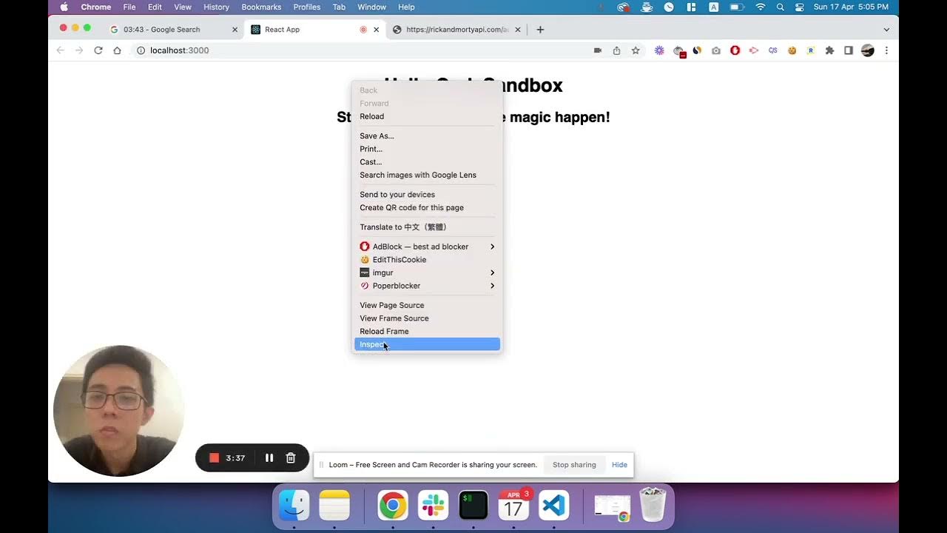This screenshot has height=533, width=947.
Task: Click the EditThisCookie cookie extension icon
Action: pyautogui.click(x=792, y=50)
